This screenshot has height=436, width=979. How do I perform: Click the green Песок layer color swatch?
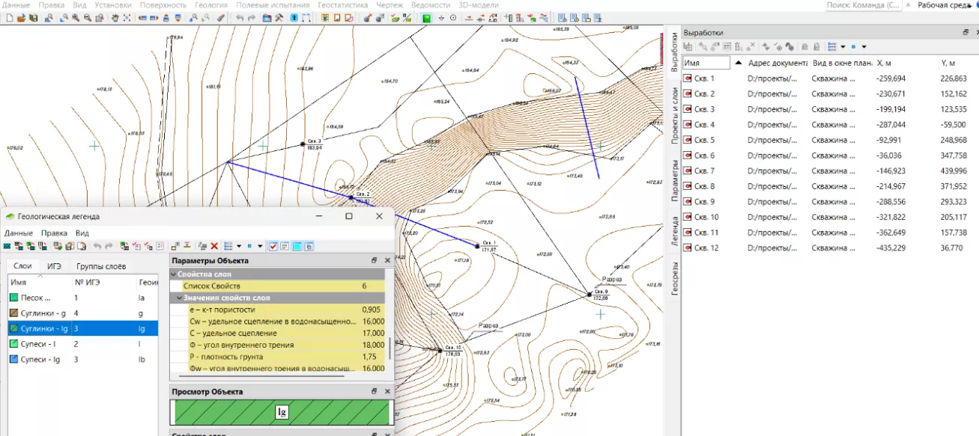13,298
